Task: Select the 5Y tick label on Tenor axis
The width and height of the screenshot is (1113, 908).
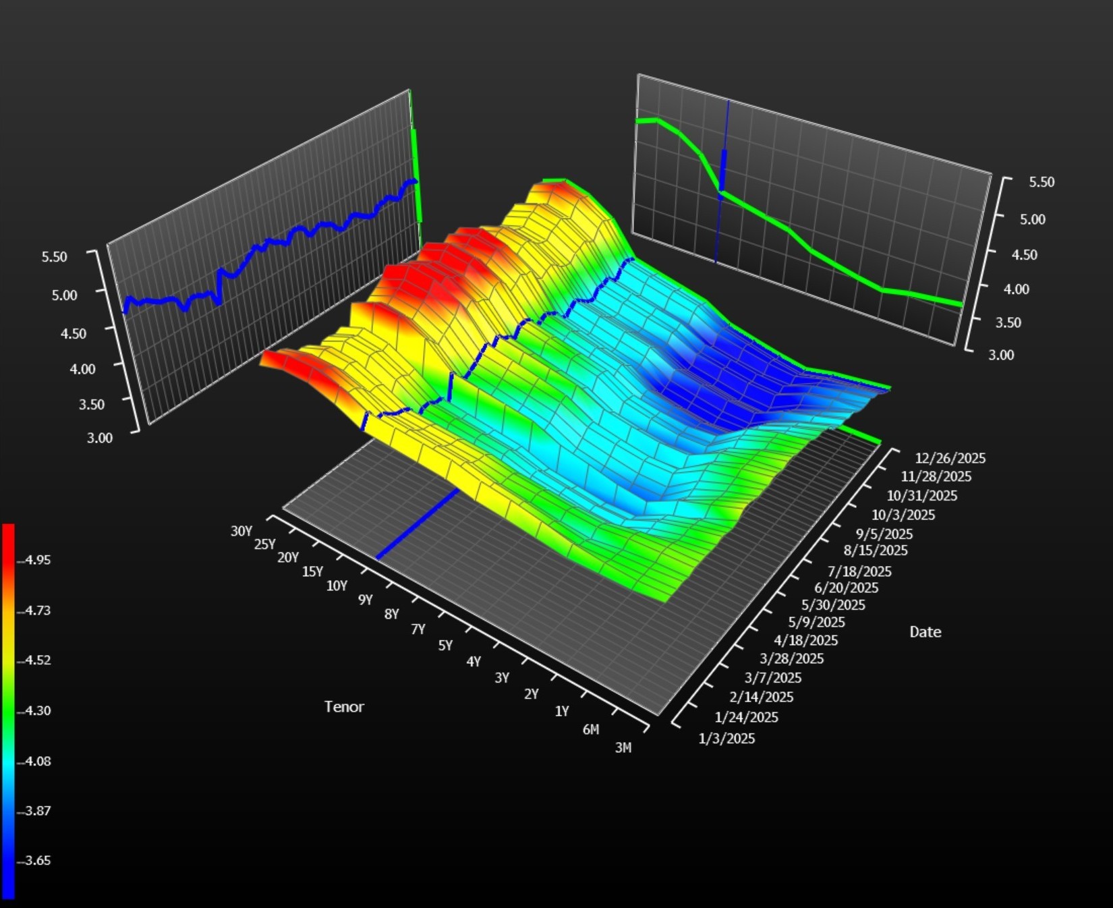Action: coord(445,646)
